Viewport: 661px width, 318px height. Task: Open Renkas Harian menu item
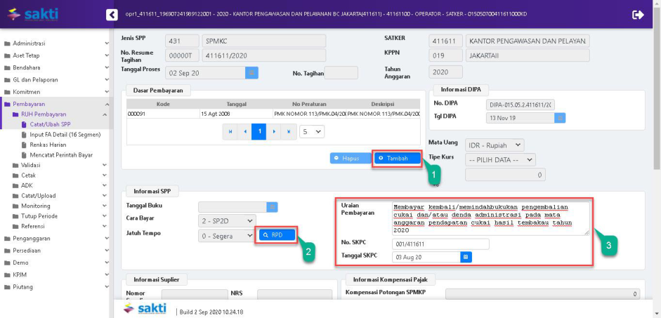49,145
